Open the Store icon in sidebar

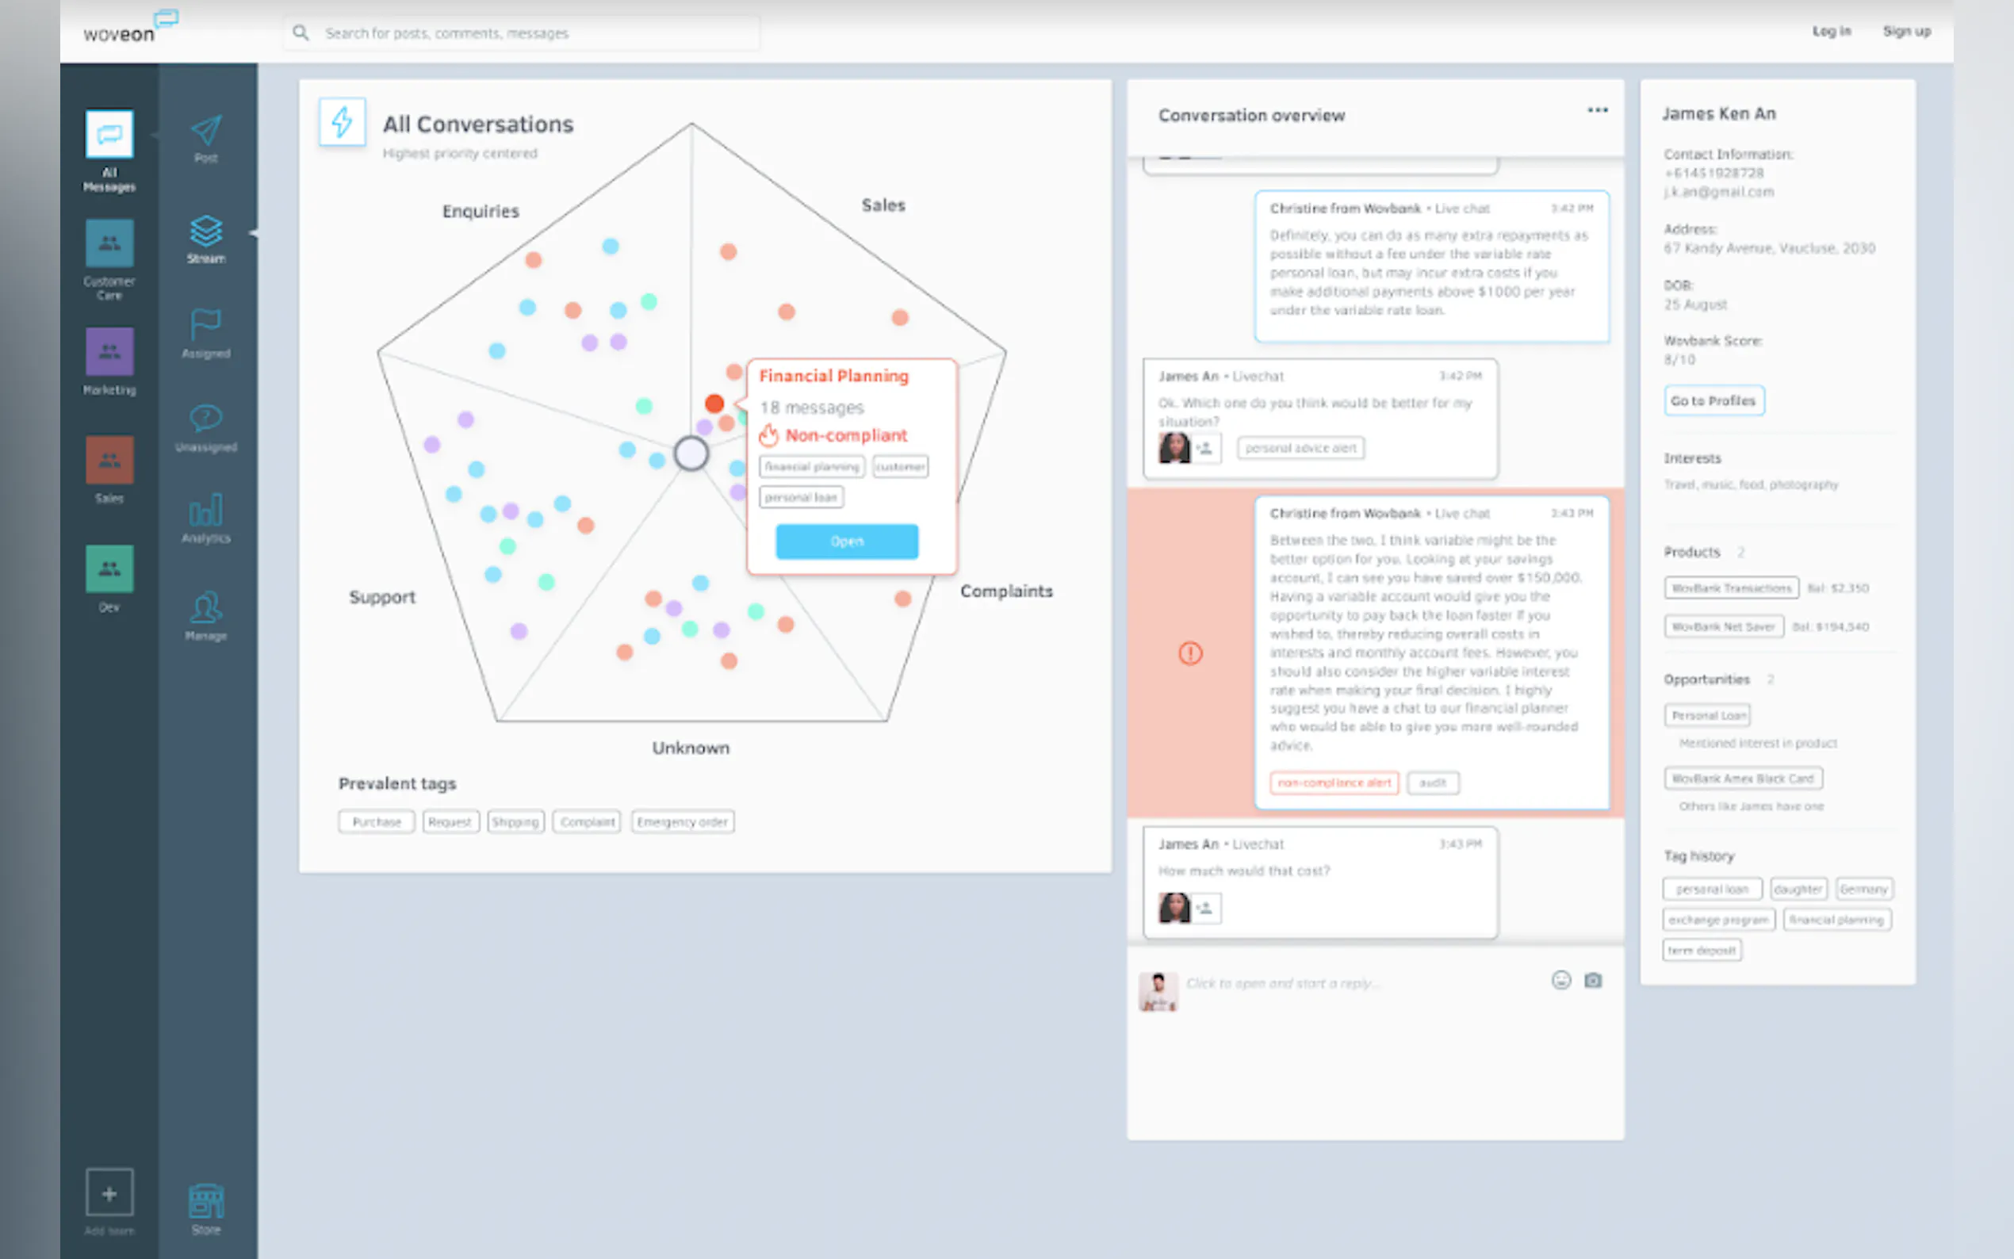205,1202
